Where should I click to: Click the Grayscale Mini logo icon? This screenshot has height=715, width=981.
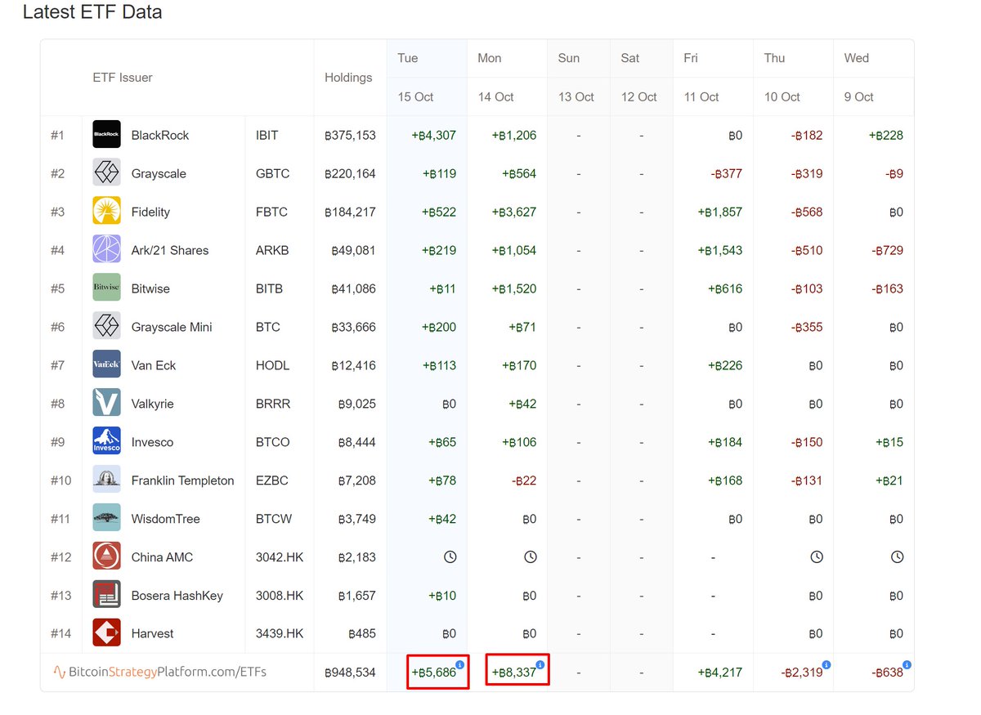point(106,327)
